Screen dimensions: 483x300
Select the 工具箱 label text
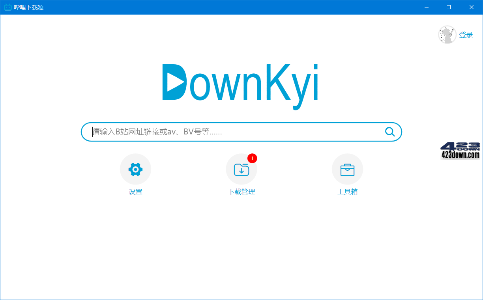pyautogui.click(x=347, y=192)
